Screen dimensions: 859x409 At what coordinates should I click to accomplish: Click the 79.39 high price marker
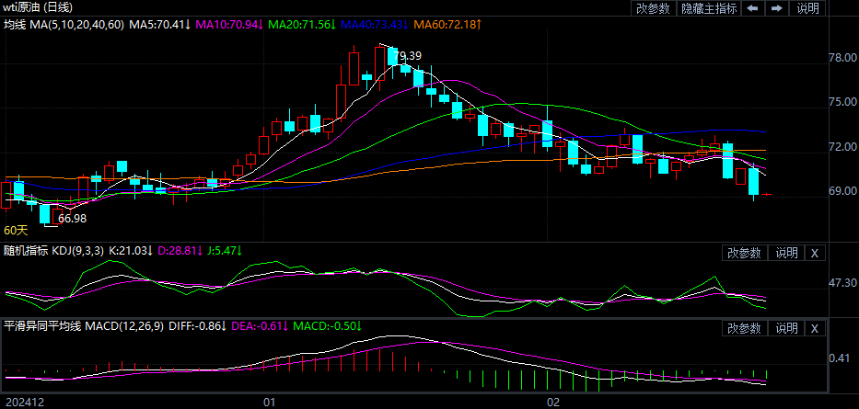tap(408, 56)
